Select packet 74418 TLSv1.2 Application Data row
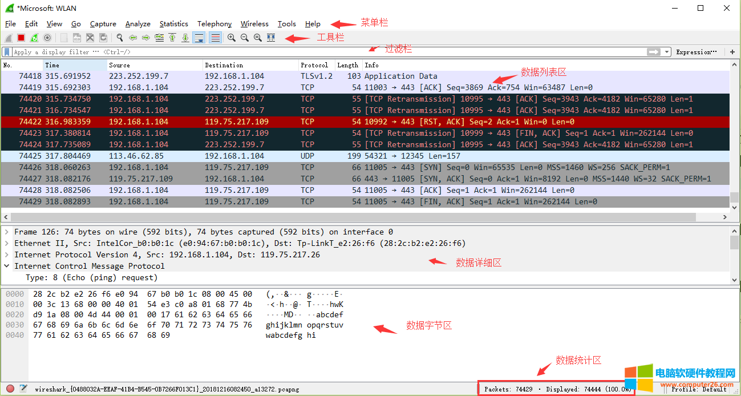Viewport: 741px width, 396px height. tap(365, 76)
